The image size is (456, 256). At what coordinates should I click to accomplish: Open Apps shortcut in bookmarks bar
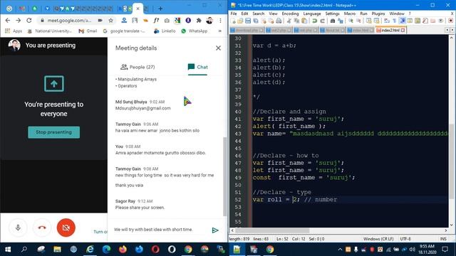click(14, 31)
